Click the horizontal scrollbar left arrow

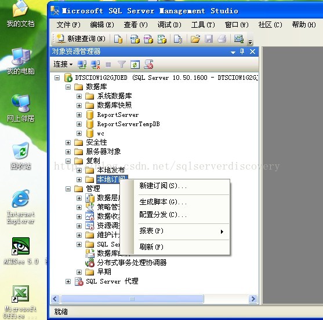pyautogui.click(x=55, y=299)
